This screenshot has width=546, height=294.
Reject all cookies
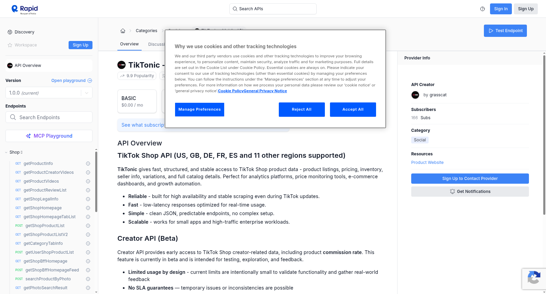[302, 110]
